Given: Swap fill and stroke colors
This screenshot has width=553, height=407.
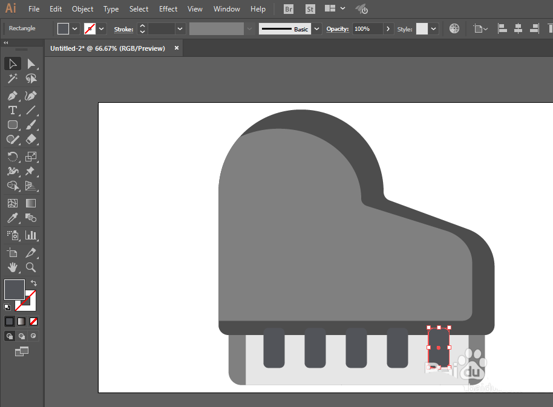Looking at the screenshot, I should (x=34, y=282).
